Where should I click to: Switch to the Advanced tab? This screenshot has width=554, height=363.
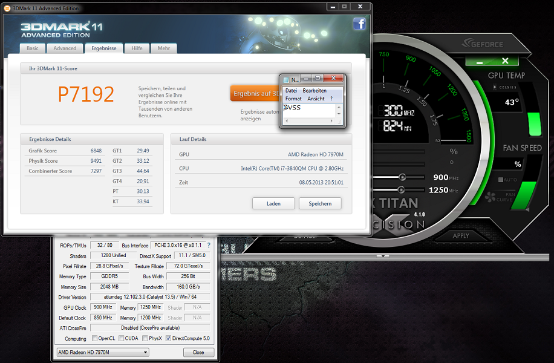coord(65,48)
